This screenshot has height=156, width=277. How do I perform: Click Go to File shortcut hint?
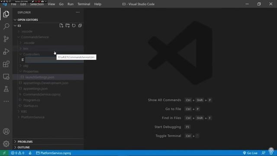click(182, 109)
